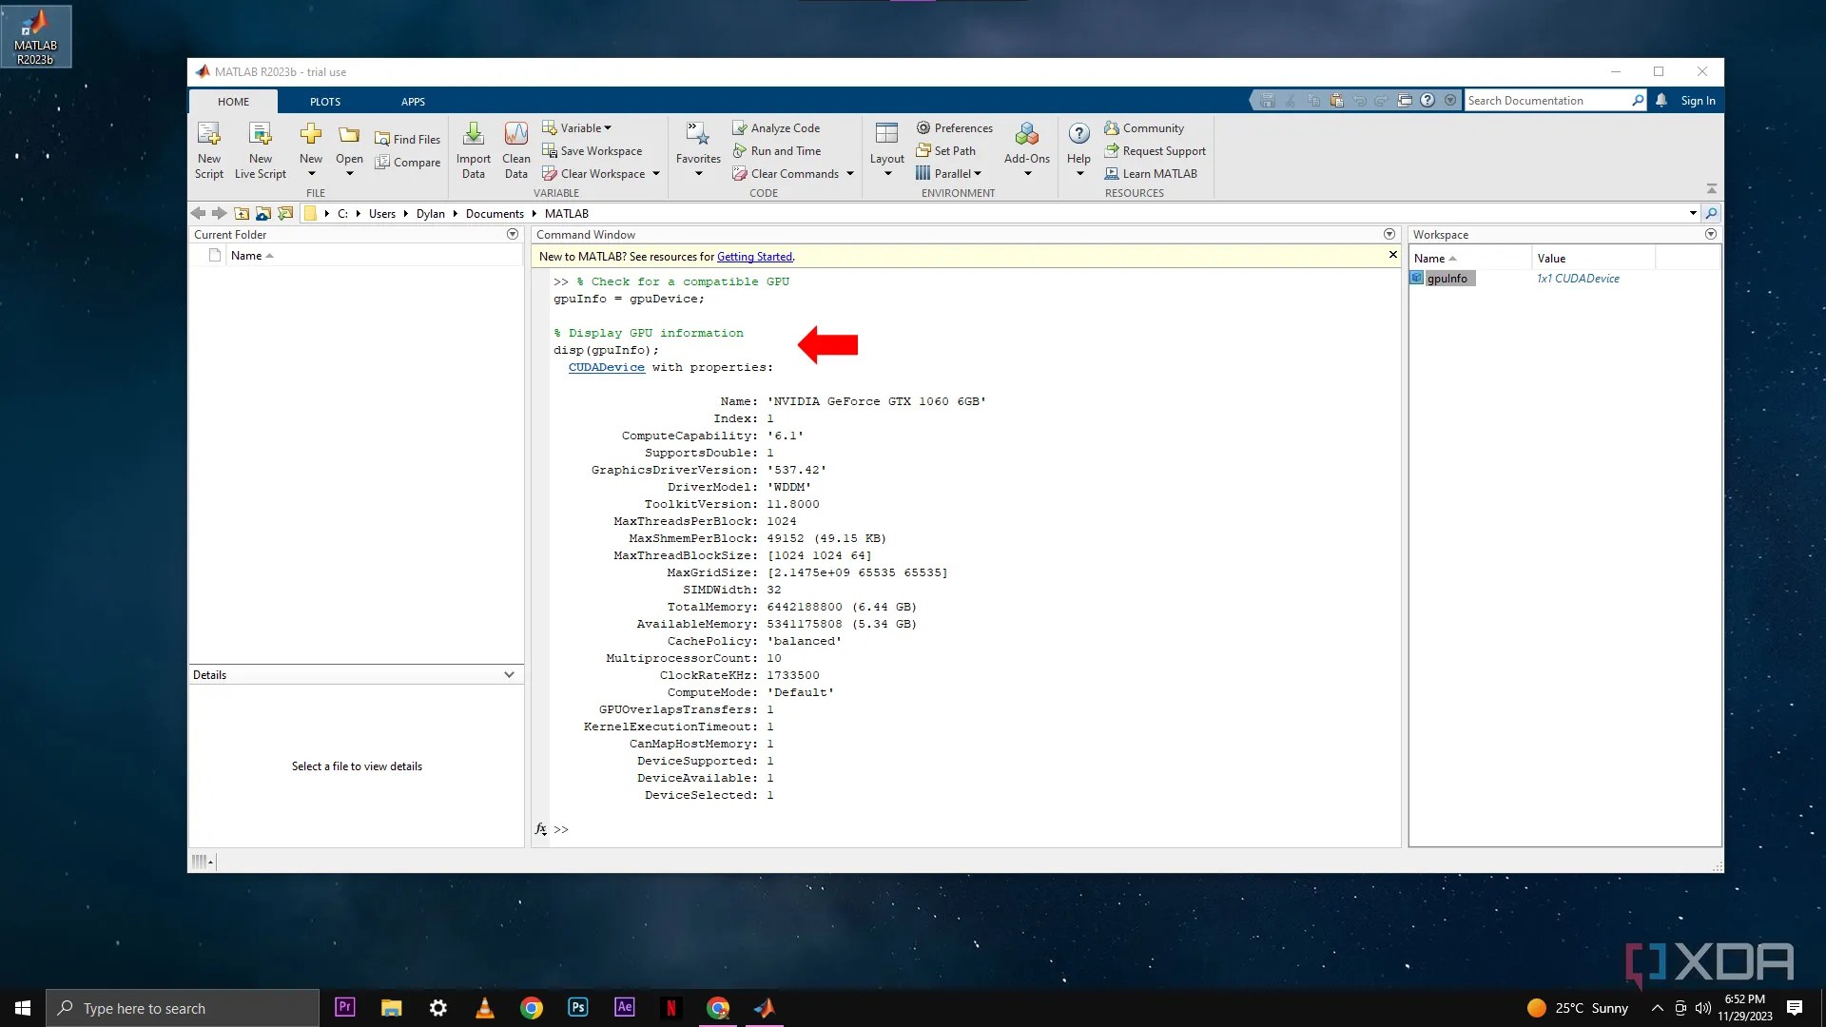Select the Import Data tool

pyautogui.click(x=473, y=149)
